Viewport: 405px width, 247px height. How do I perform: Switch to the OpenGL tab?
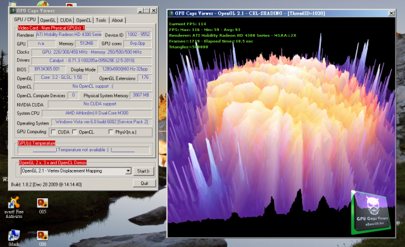[x=48, y=20]
